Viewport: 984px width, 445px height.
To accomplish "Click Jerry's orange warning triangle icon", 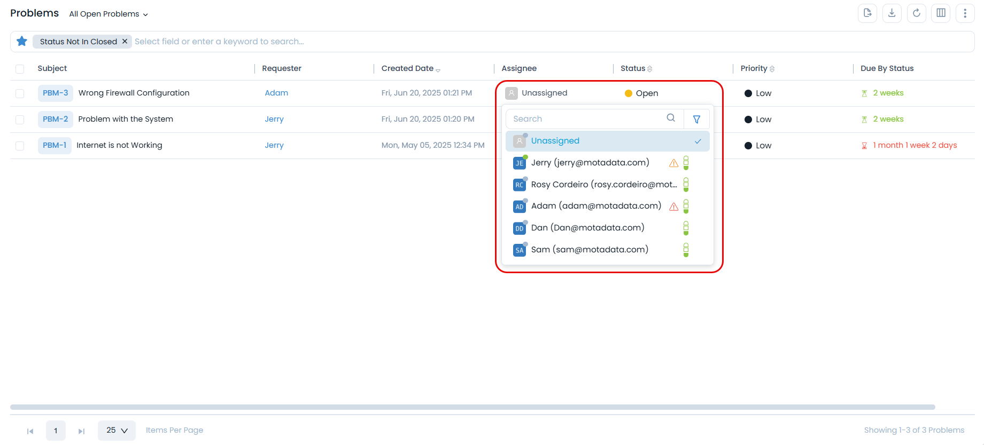I will point(673,163).
